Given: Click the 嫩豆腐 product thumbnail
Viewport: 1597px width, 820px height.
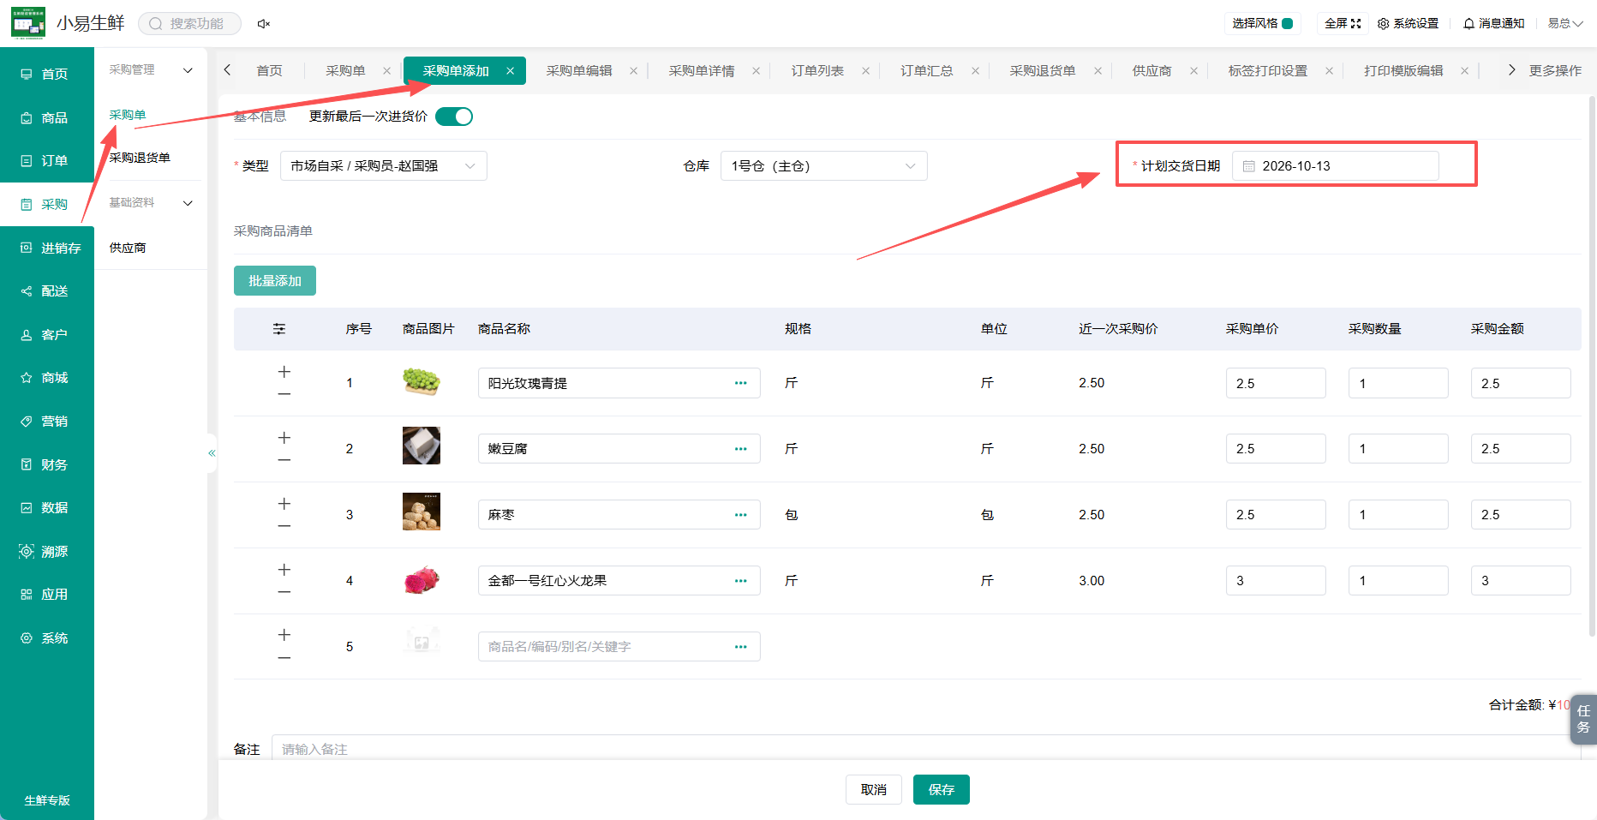Looking at the screenshot, I should point(422,446).
